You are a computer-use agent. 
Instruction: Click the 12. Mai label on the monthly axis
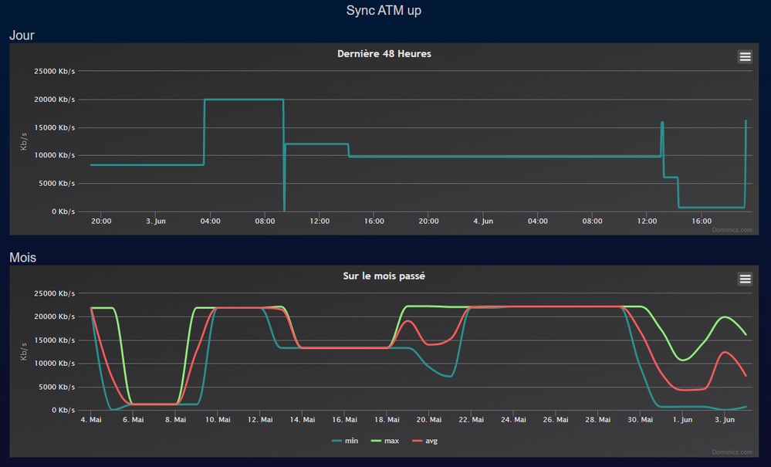coord(261,420)
